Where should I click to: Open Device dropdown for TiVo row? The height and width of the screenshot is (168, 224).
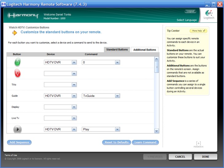[60, 85]
